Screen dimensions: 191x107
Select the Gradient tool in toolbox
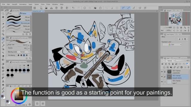(3, 67)
